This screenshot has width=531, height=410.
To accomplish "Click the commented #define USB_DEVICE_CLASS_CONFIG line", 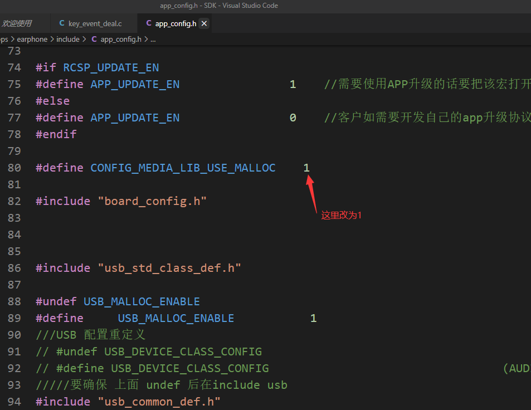I will (153, 368).
